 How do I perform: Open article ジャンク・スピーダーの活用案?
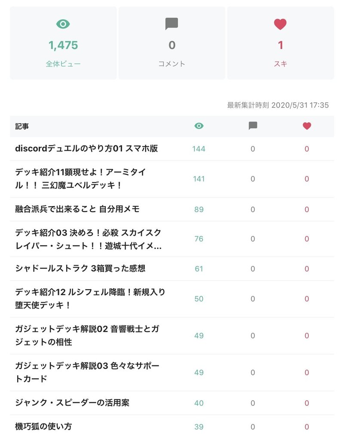[72, 403]
